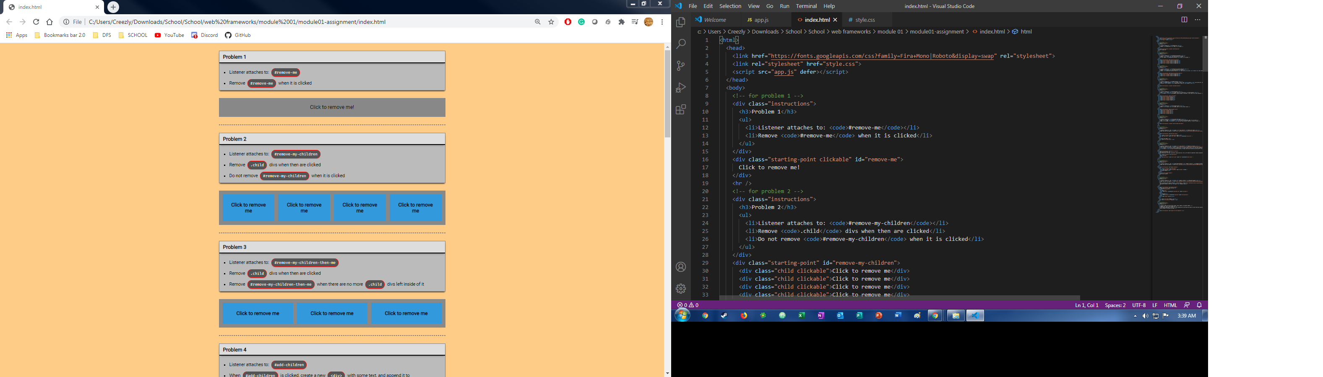
Task: Open Extensions view in VS Code
Action: click(x=681, y=109)
